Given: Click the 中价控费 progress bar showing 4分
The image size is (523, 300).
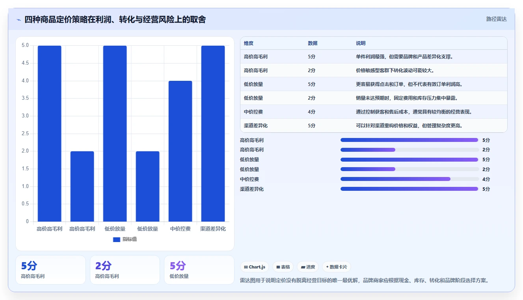Looking at the screenshot, I should [x=409, y=179].
